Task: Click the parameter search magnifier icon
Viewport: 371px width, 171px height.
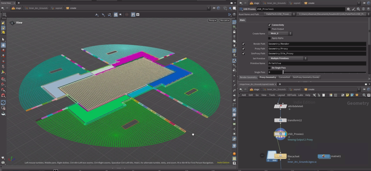Action: click(358, 9)
